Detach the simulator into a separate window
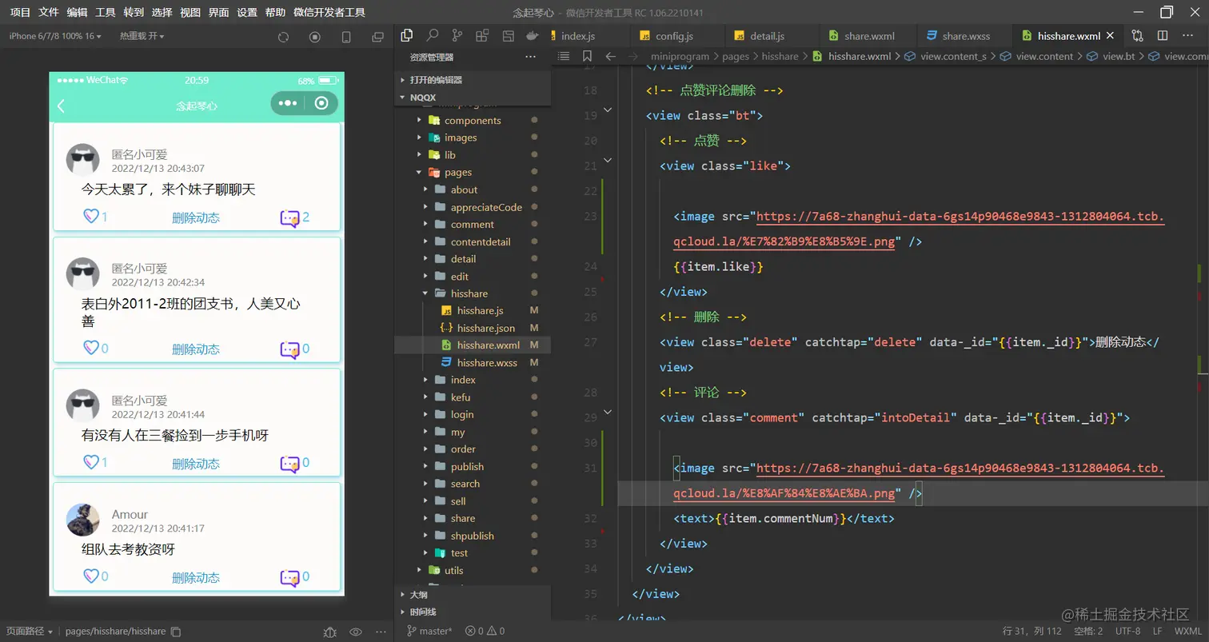This screenshot has height=642, width=1209. coord(377,37)
